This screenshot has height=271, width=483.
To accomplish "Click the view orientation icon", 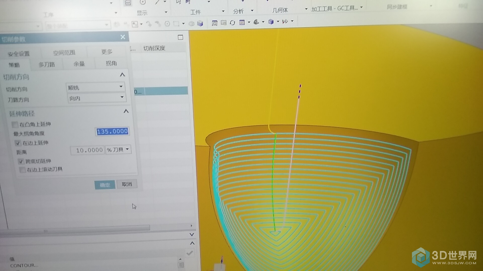I will (x=256, y=22).
